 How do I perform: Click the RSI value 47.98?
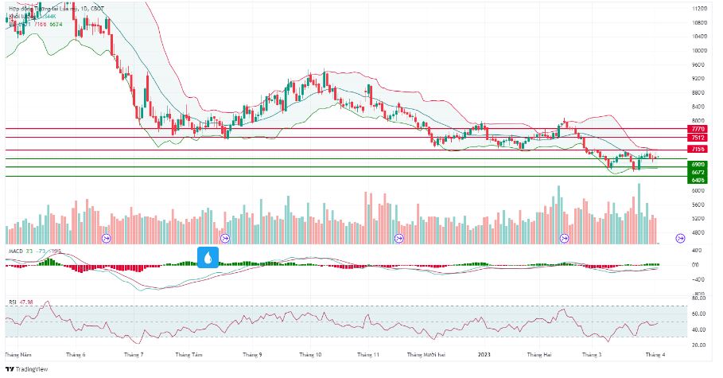click(x=26, y=302)
